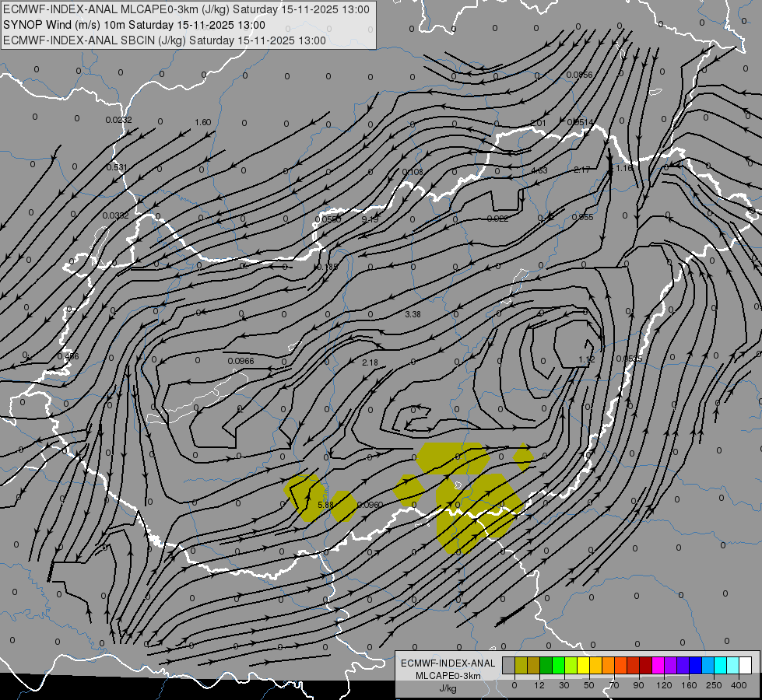Select the '90' legend tick value

[x=638, y=685]
